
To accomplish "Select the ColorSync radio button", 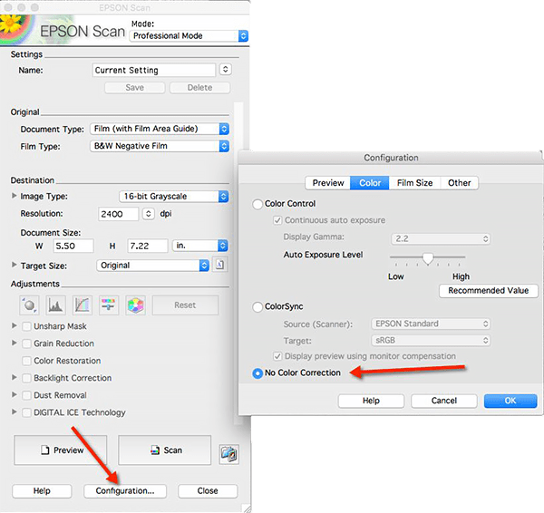I will [257, 307].
